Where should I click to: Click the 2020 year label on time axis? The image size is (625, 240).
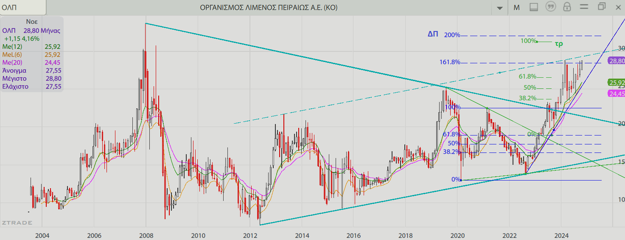pyautogui.click(x=457, y=235)
